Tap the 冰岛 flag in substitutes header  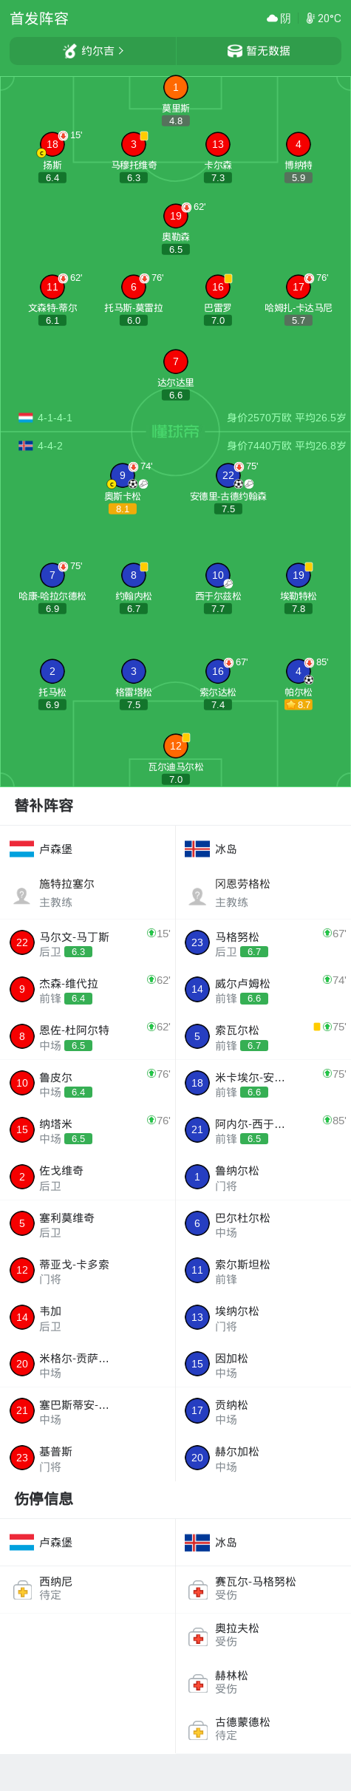click(x=197, y=849)
